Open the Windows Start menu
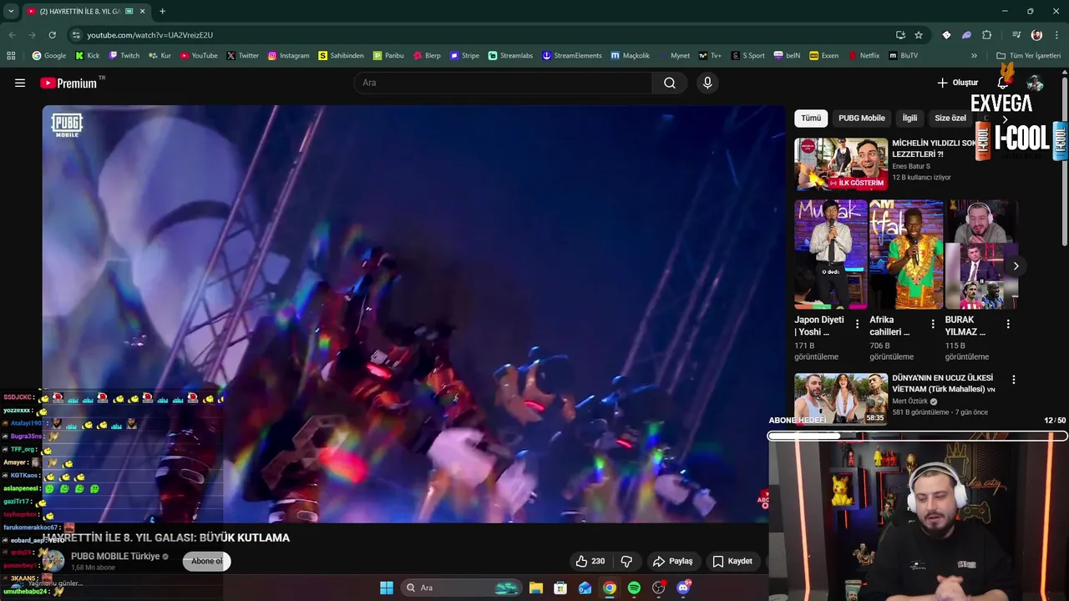The image size is (1069, 601). coord(387,588)
